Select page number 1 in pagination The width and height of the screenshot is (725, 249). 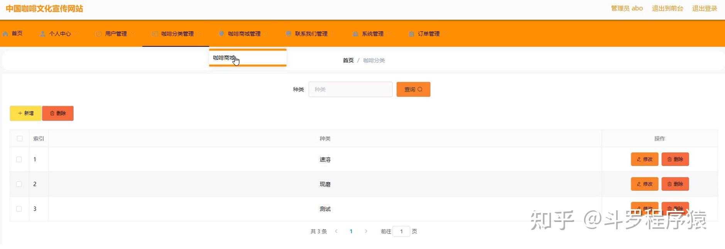click(351, 231)
